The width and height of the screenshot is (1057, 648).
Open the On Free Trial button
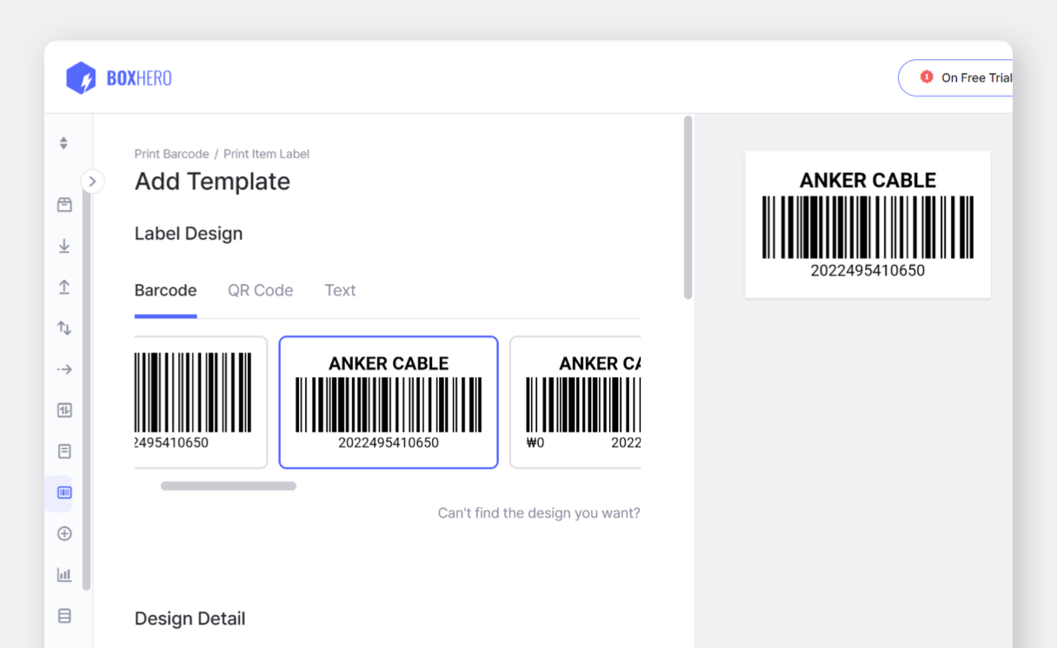965,78
